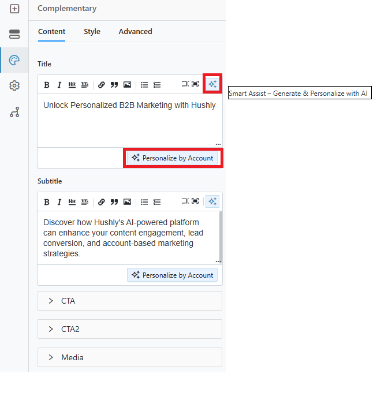
Task: Toggle fullscreen in Subtitle editor
Action: tap(195, 201)
